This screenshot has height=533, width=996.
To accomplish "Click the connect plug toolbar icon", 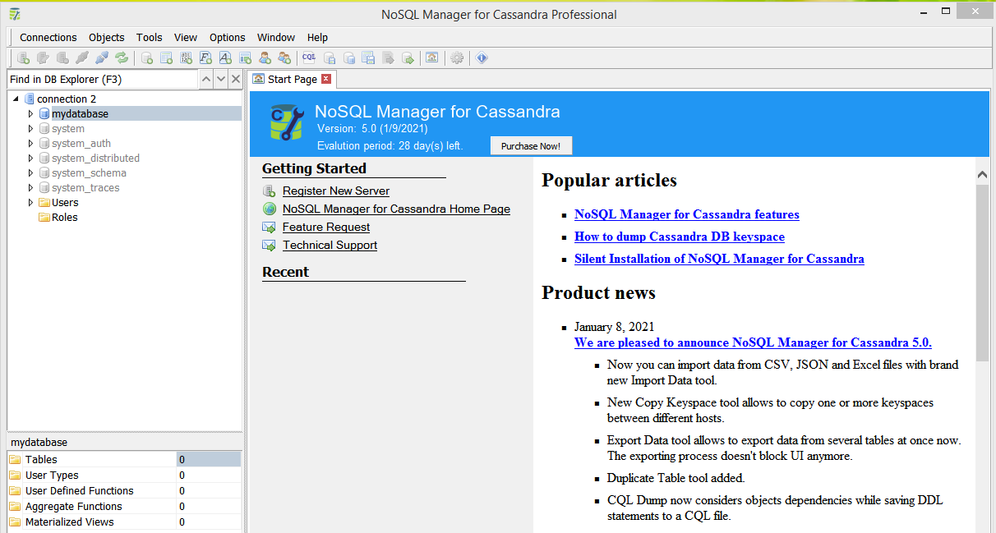I will [82, 57].
